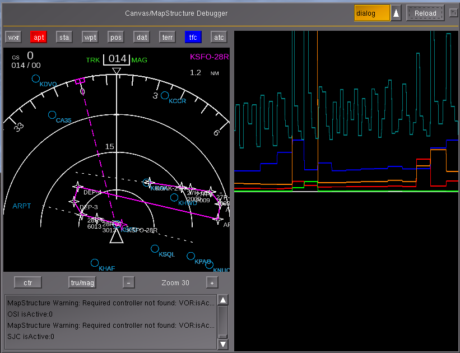Viewport: 460px width, 353px height.
Task: Switch on the terr terrain layer
Action: (168, 38)
